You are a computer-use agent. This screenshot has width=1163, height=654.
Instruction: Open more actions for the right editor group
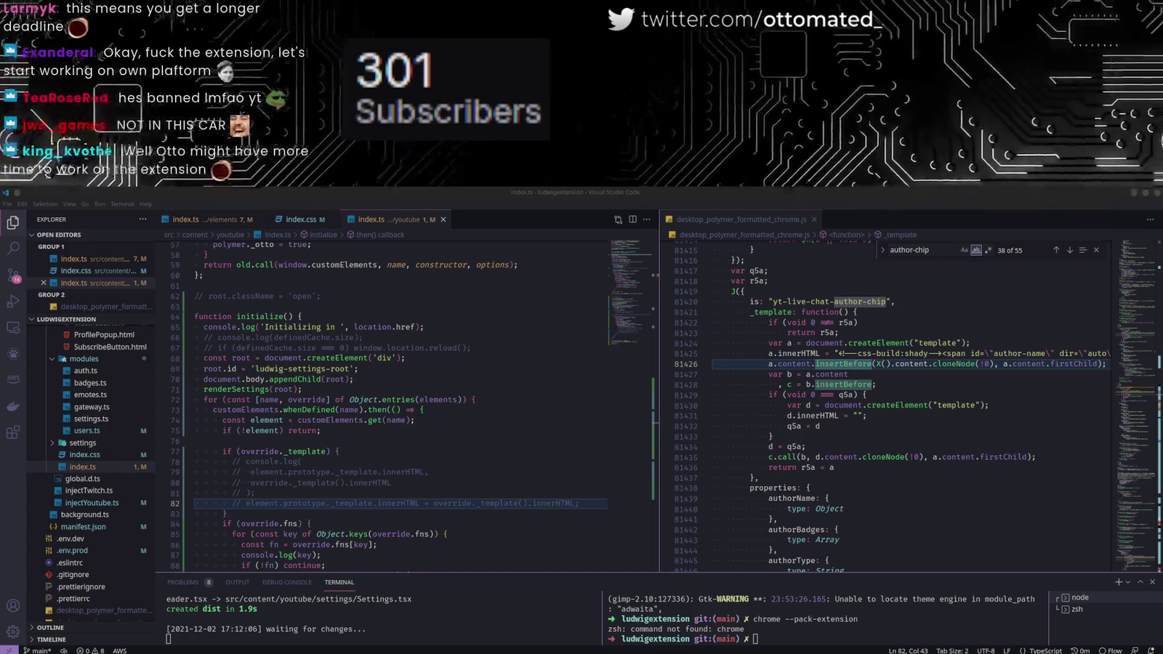coord(1150,219)
